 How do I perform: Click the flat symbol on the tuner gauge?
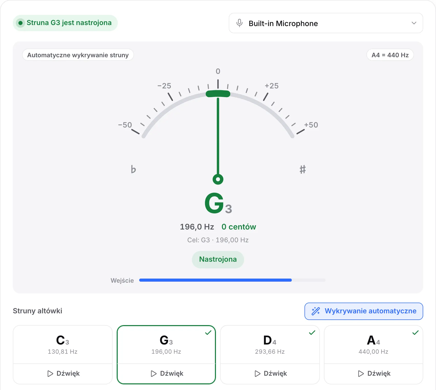pos(133,169)
